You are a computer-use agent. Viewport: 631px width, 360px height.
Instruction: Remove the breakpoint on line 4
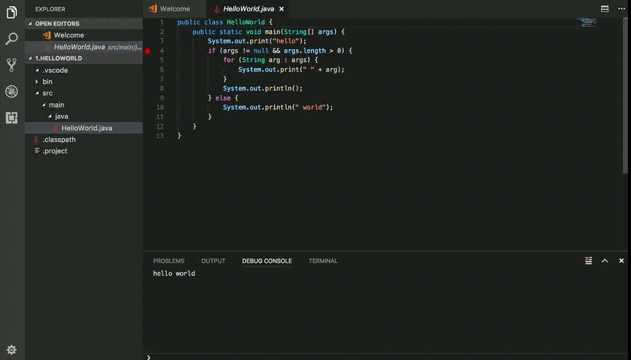coord(147,51)
